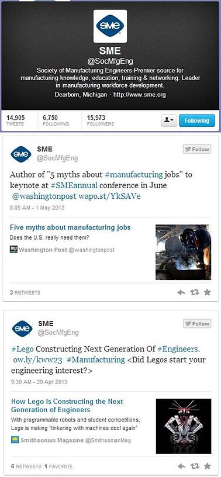View the 6,750 Following list
The width and height of the screenshot is (221, 477).
56,120
